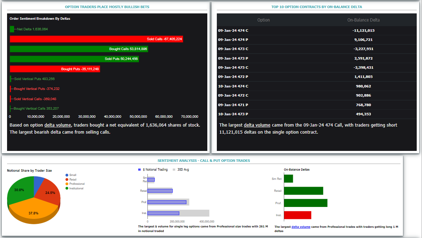Click the -3,227,951 delta value
422x238 pixels.
coord(363,49)
